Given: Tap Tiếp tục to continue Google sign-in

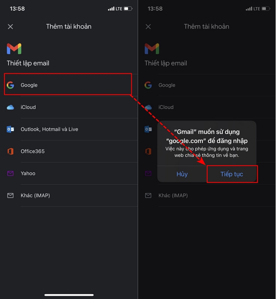Looking at the screenshot, I should coord(232,174).
